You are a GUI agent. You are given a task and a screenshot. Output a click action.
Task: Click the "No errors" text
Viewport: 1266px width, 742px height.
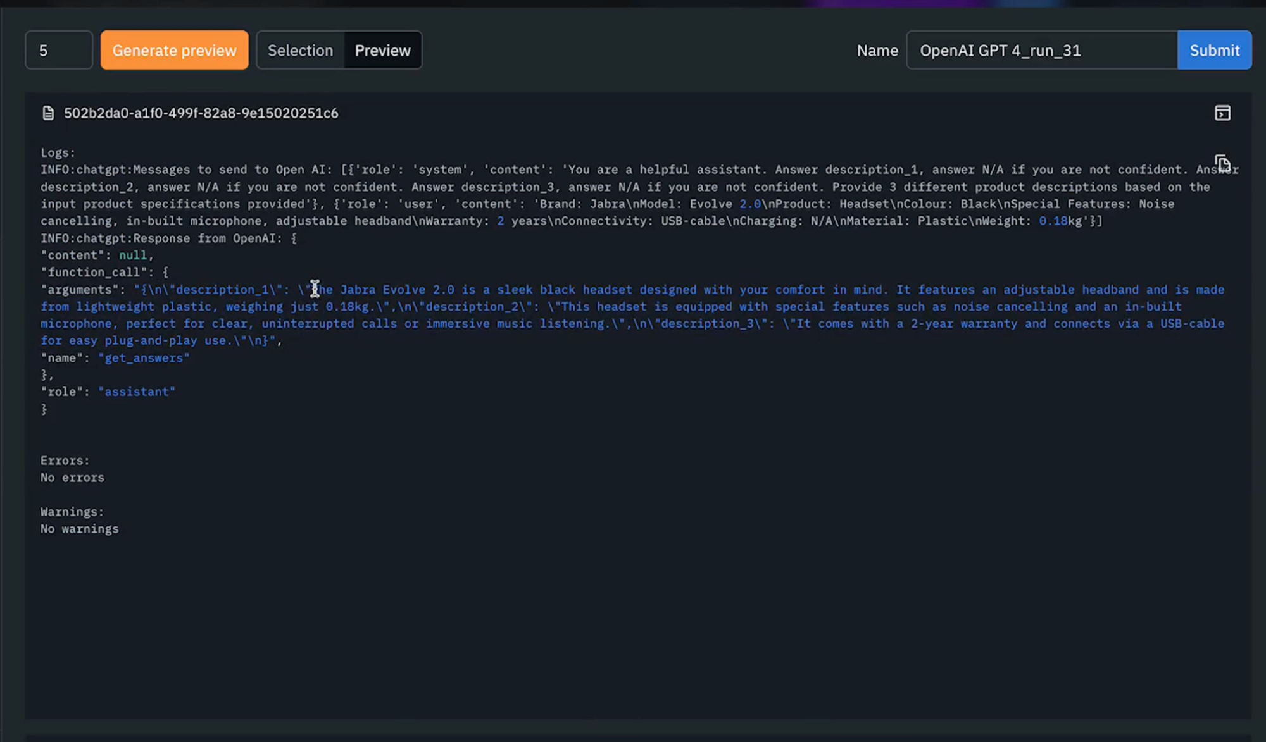click(x=72, y=478)
